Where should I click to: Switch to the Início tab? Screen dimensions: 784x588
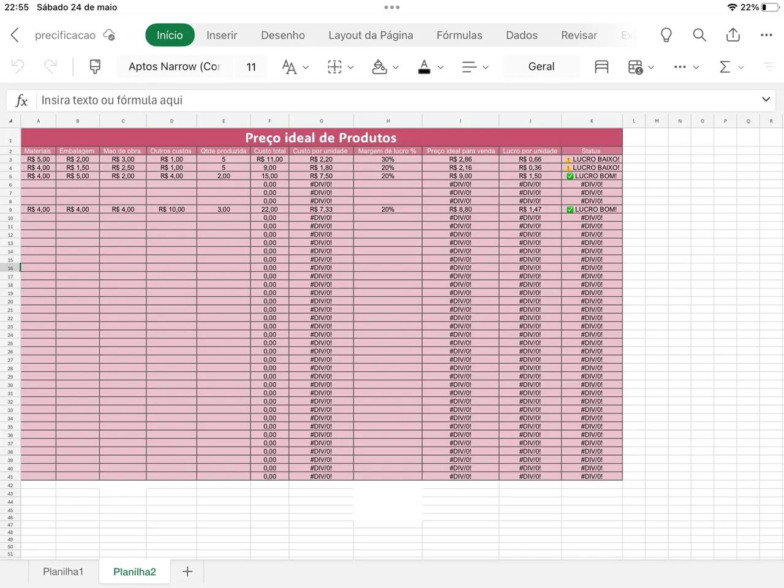[170, 35]
